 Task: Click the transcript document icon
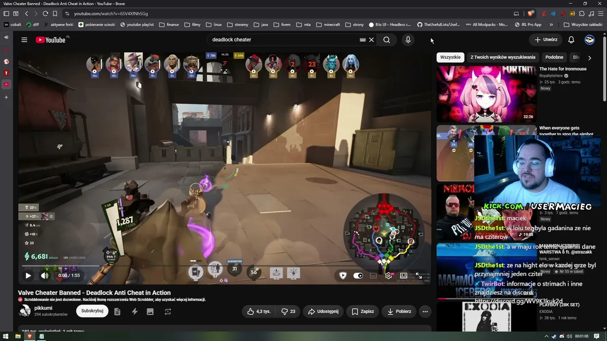coord(117,312)
